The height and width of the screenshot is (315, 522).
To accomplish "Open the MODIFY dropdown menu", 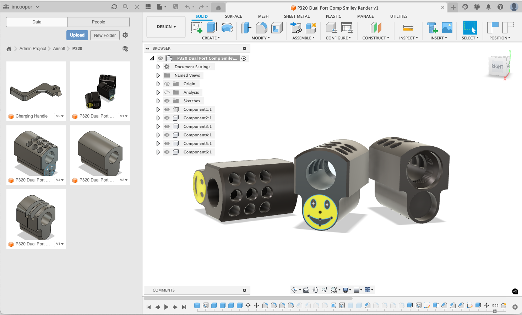I will [261, 38].
